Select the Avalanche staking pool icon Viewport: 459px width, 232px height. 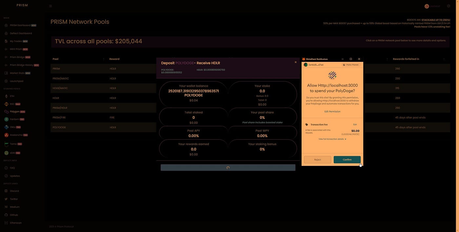(x=6, y=135)
